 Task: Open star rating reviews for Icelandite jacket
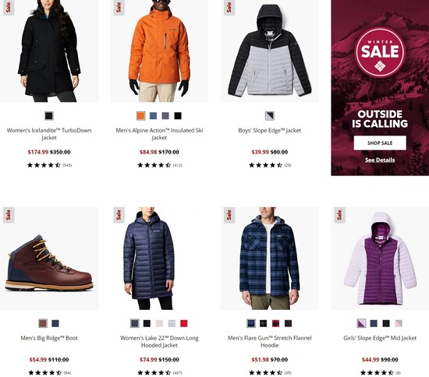pos(49,165)
